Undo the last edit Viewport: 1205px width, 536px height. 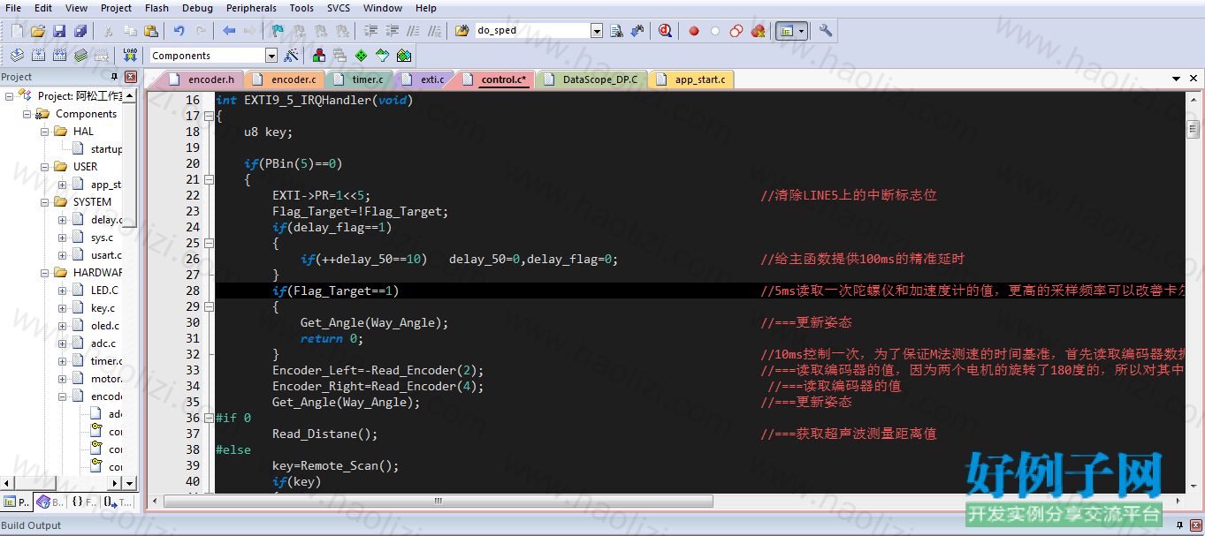coord(179,31)
